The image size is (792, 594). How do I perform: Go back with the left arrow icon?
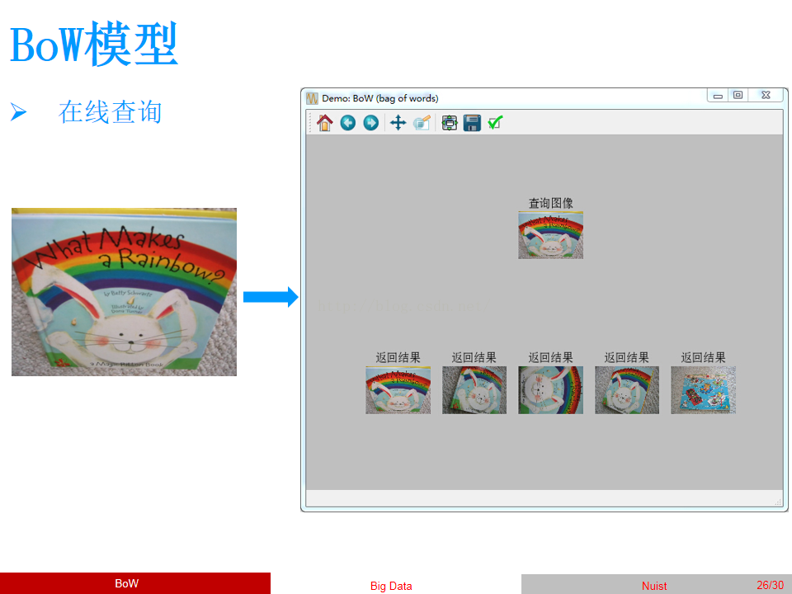pos(347,123)
